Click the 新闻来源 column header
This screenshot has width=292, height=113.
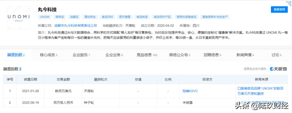click(x=261, y=79)
